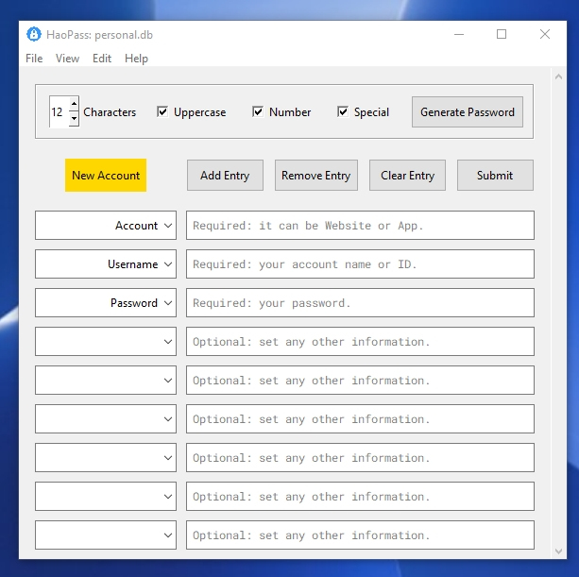579x577 pixels.
Task: Click the Remove Entry button
Action: pyautogui.click(x=315, y=176)
